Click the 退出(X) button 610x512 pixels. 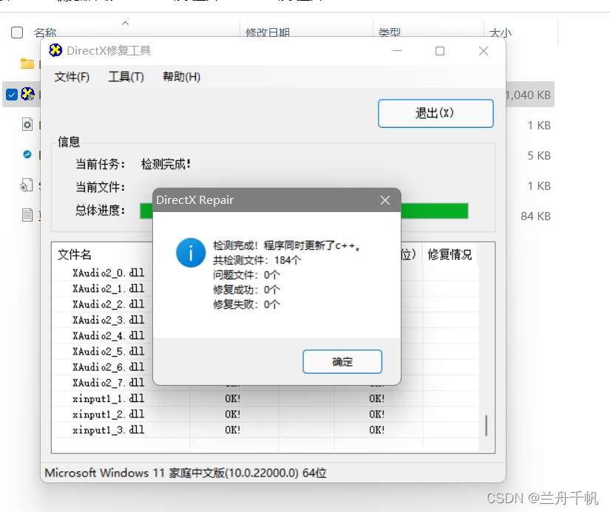436,113
